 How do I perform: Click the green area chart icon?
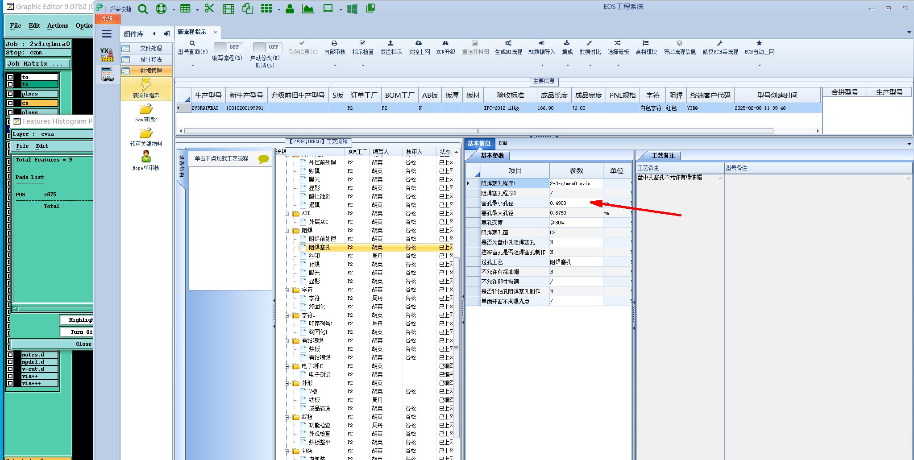[308, 8]
